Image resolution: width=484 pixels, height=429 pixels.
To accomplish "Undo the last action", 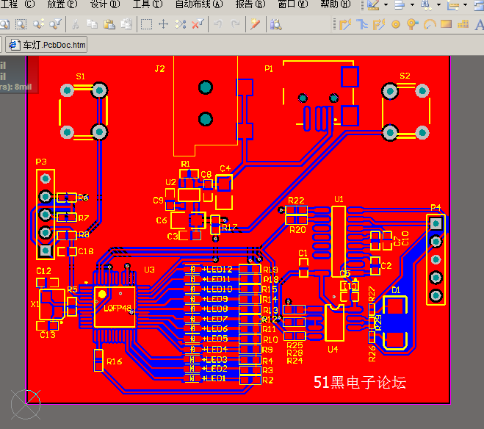I will click(x=218, y=24).
